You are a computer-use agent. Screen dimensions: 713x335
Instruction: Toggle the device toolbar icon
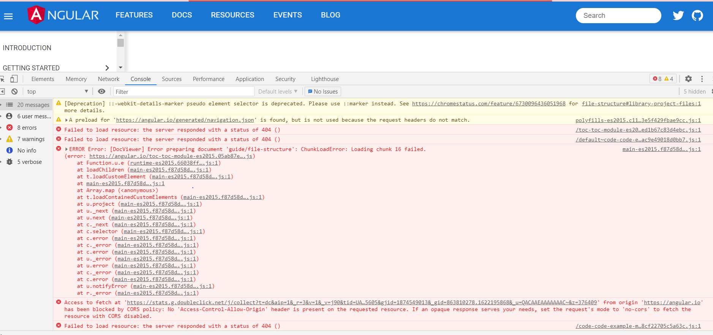14,79
